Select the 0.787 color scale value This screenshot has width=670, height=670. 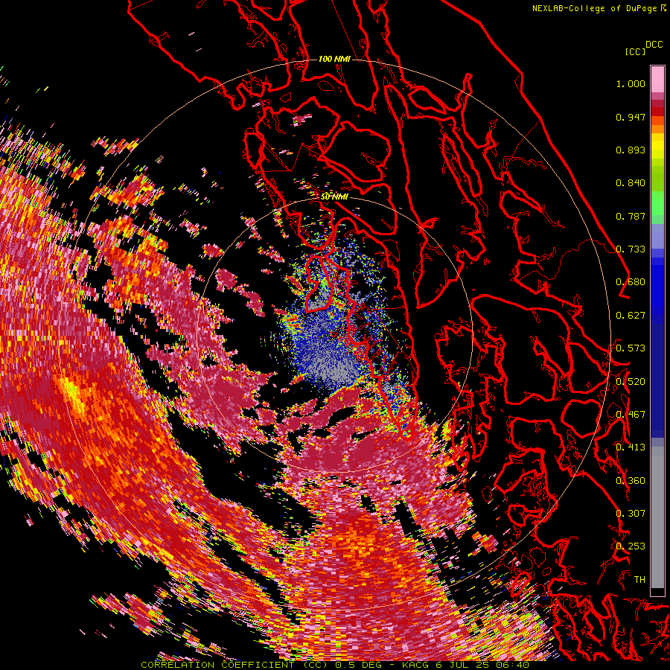tap(631, 216)
